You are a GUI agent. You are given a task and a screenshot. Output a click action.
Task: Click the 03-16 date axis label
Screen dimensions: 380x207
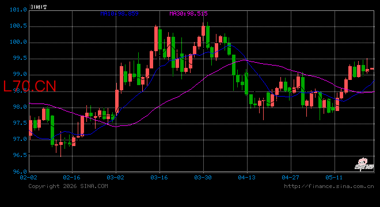point(159,178)
